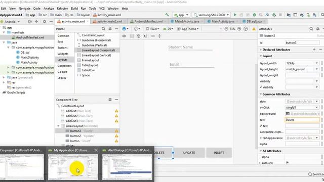Show layout warnings triangle icon
Screen dimensions: 324x182
click(254, 29)
